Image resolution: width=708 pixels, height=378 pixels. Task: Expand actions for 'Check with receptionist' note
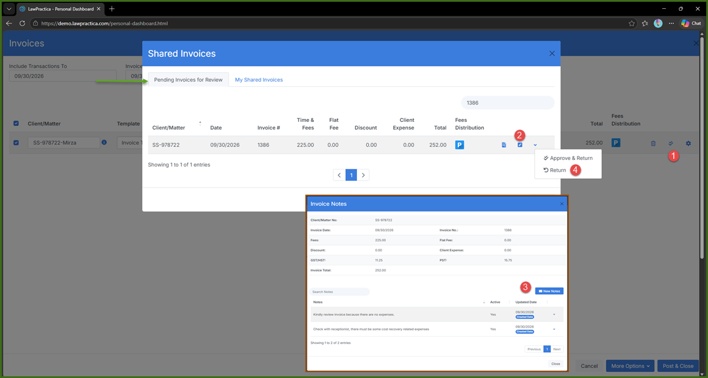pyautogui.click(x=554, y=329)
